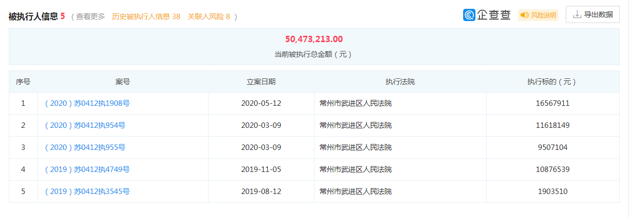Click the 立案日期 column header

(x=261, y=82)
